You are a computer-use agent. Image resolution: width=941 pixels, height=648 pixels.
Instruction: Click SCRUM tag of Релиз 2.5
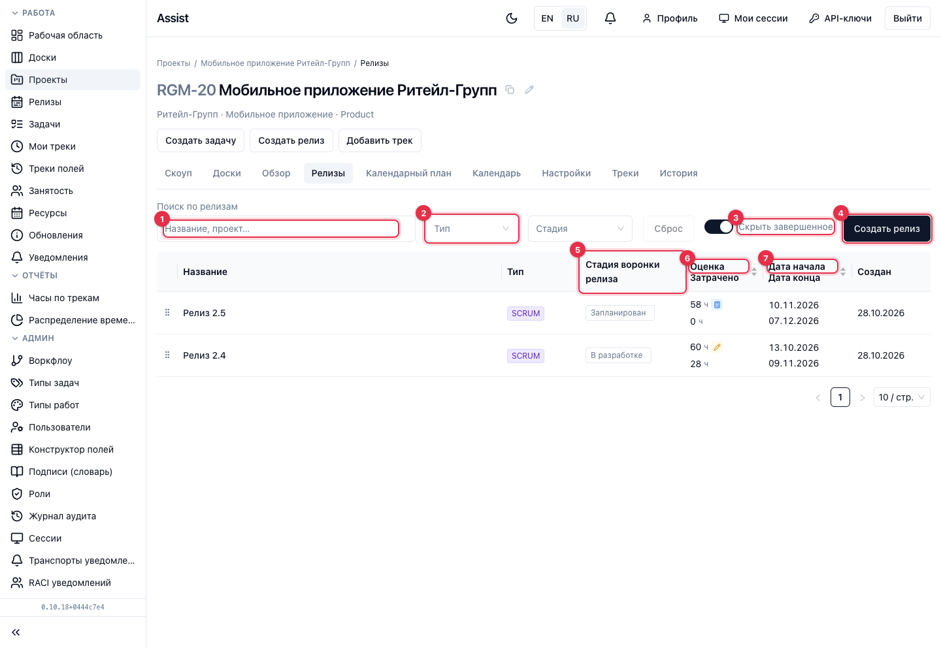tap(526, 314)
